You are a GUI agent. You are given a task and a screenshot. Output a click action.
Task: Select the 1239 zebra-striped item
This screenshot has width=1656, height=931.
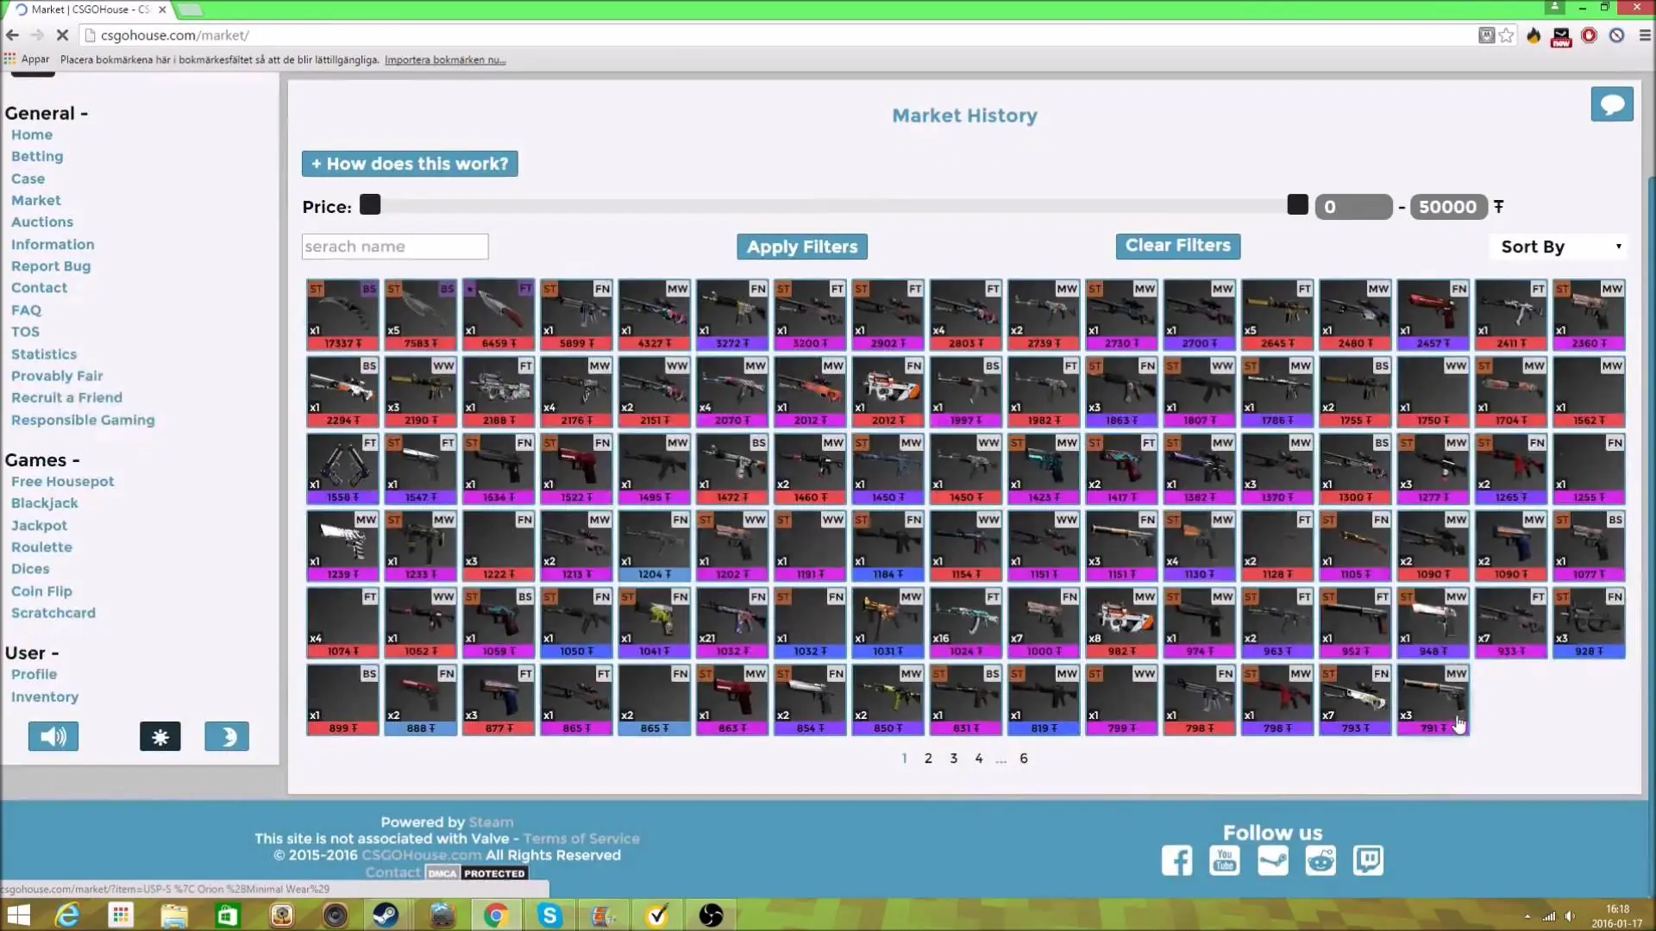[x=342, y=546]
